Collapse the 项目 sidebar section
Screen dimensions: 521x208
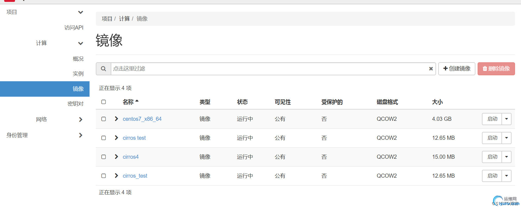coord(45,12)
